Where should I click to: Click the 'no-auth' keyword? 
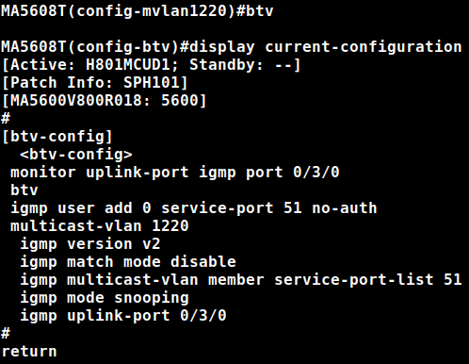[345, 208]
